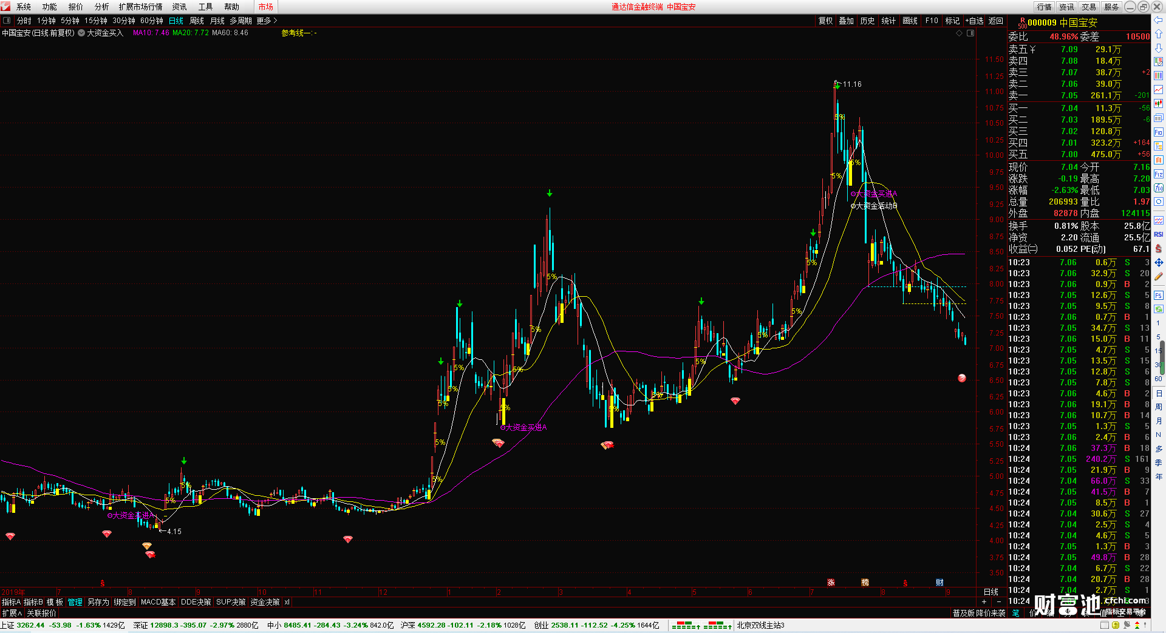Select the RSI indicator icon
Screen dimensions: 1166x633
[1159, 234]
